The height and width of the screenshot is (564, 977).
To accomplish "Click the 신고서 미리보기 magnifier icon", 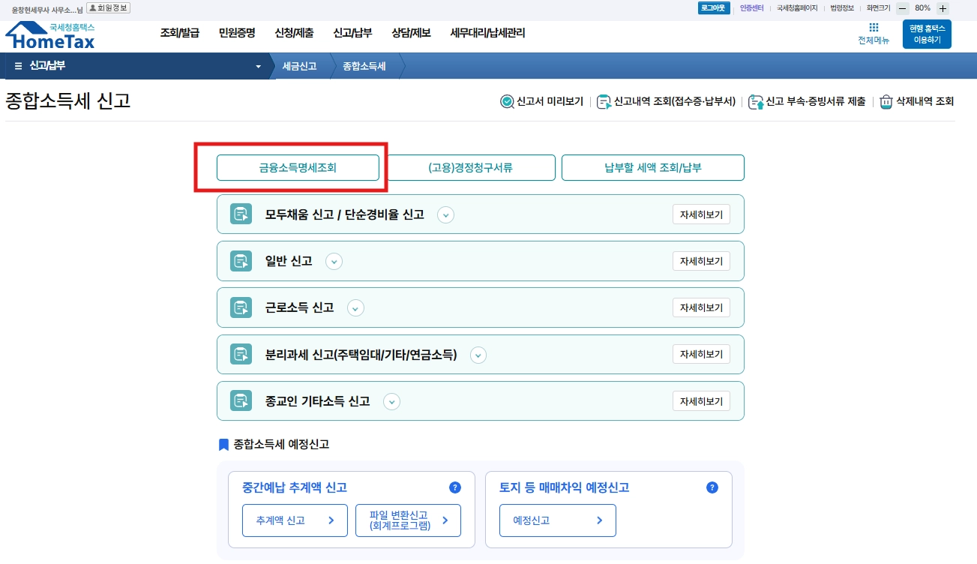I will coord(507,101).
